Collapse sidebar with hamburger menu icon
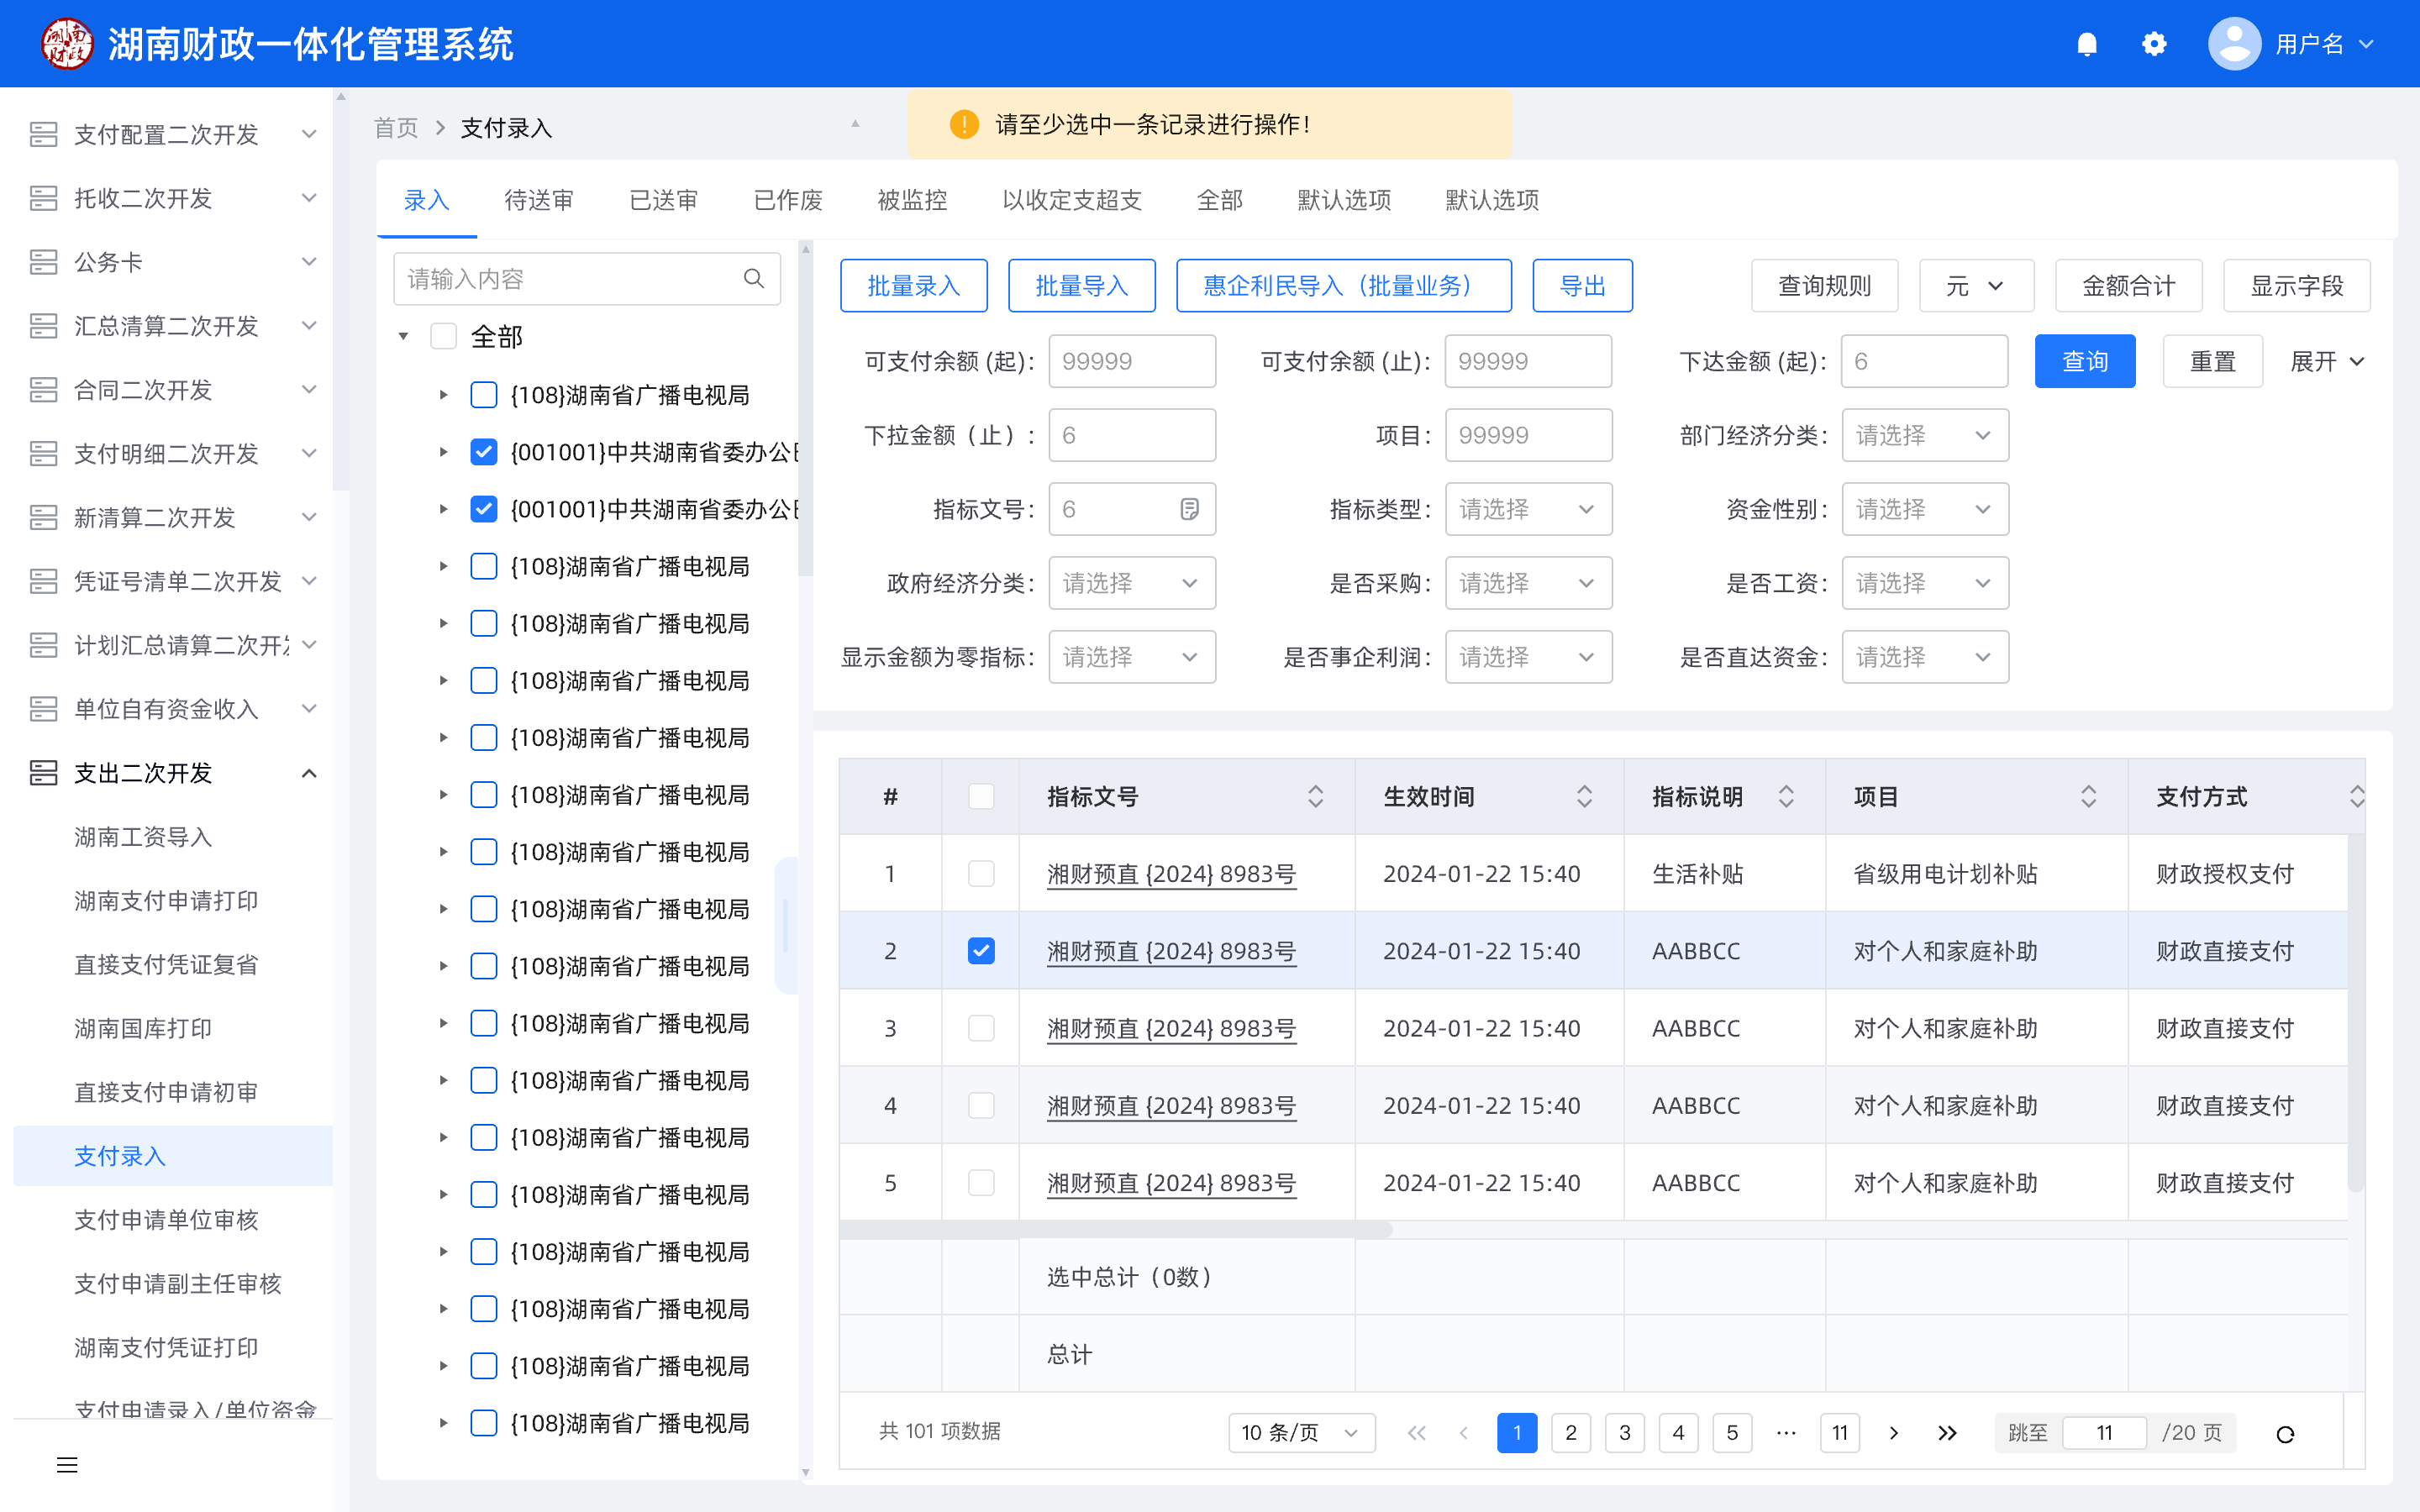 (x=67, y=1465)
